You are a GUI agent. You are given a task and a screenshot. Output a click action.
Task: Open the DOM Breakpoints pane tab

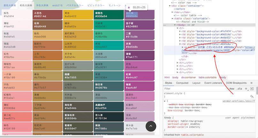point(236,83)
